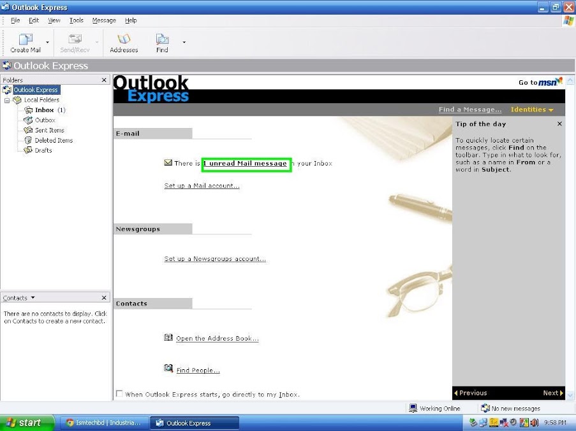The height and width of the screenshot is (431, 576).
Task: Click the Local Folders folder icon
Action: pyautogui.click(x=17, y=100)
